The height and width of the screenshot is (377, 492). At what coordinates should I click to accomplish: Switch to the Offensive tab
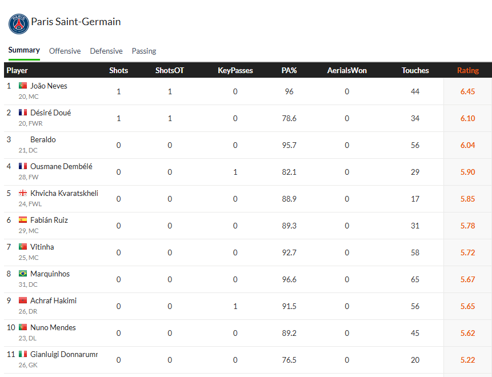(65, 51)
